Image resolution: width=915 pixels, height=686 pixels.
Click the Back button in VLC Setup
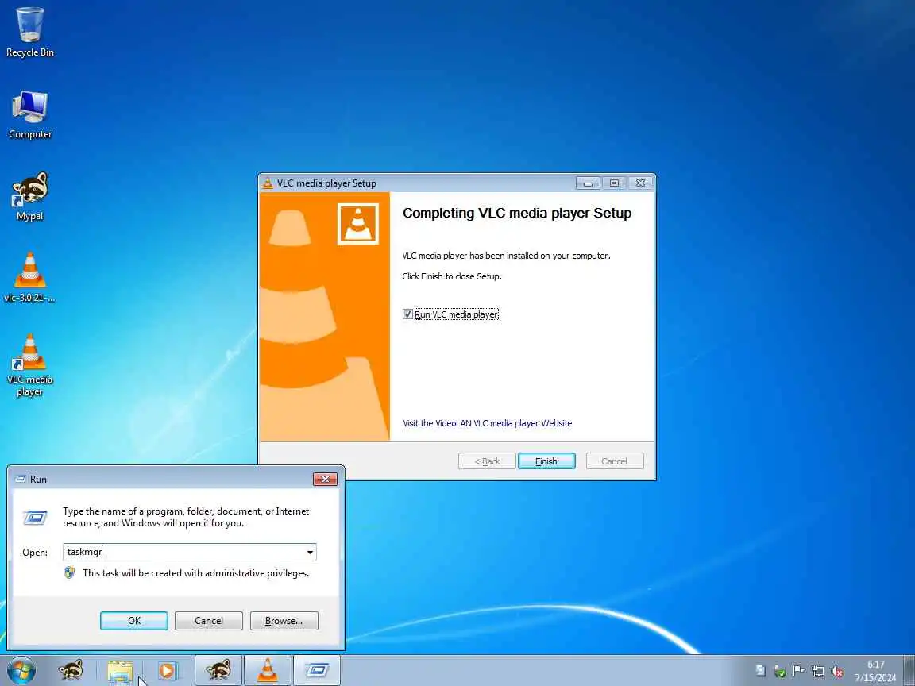pyautogui.click(x=487, y=461)
